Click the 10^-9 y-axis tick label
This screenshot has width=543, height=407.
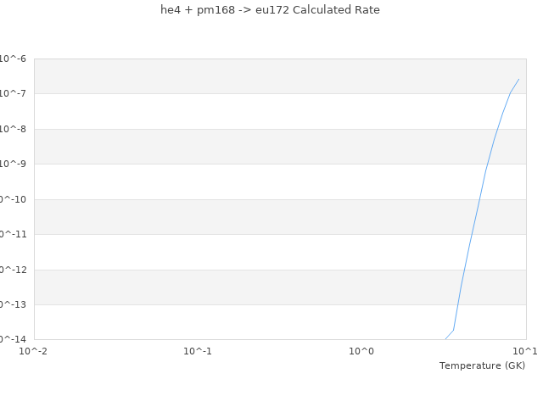(x=13, y=164)
